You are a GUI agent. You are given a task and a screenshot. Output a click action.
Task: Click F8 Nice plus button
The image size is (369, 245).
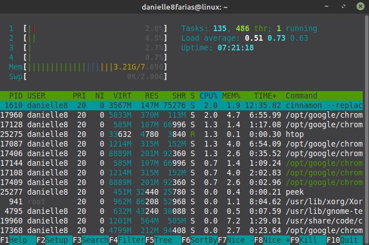[272, 240]
